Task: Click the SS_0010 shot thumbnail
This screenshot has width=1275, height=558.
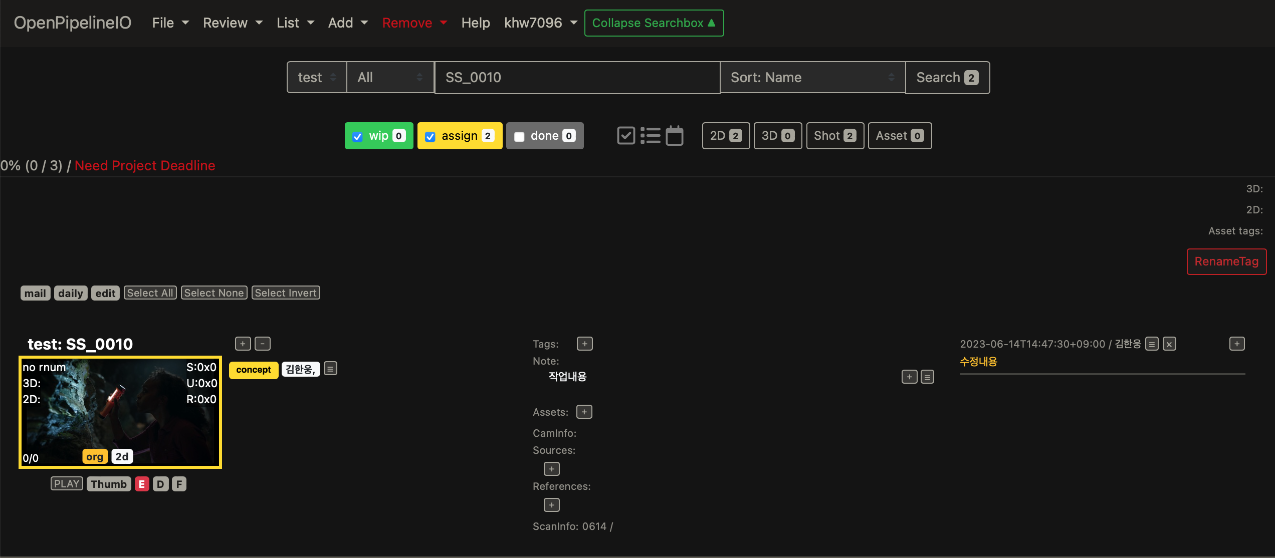Action: click(x=120, y=412)
